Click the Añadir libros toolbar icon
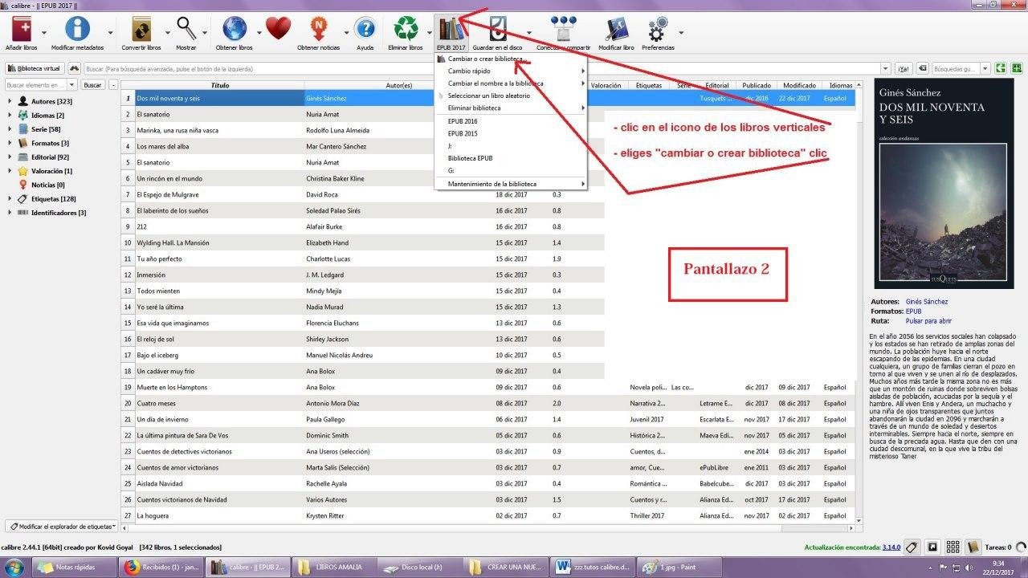 pos(21,29)
